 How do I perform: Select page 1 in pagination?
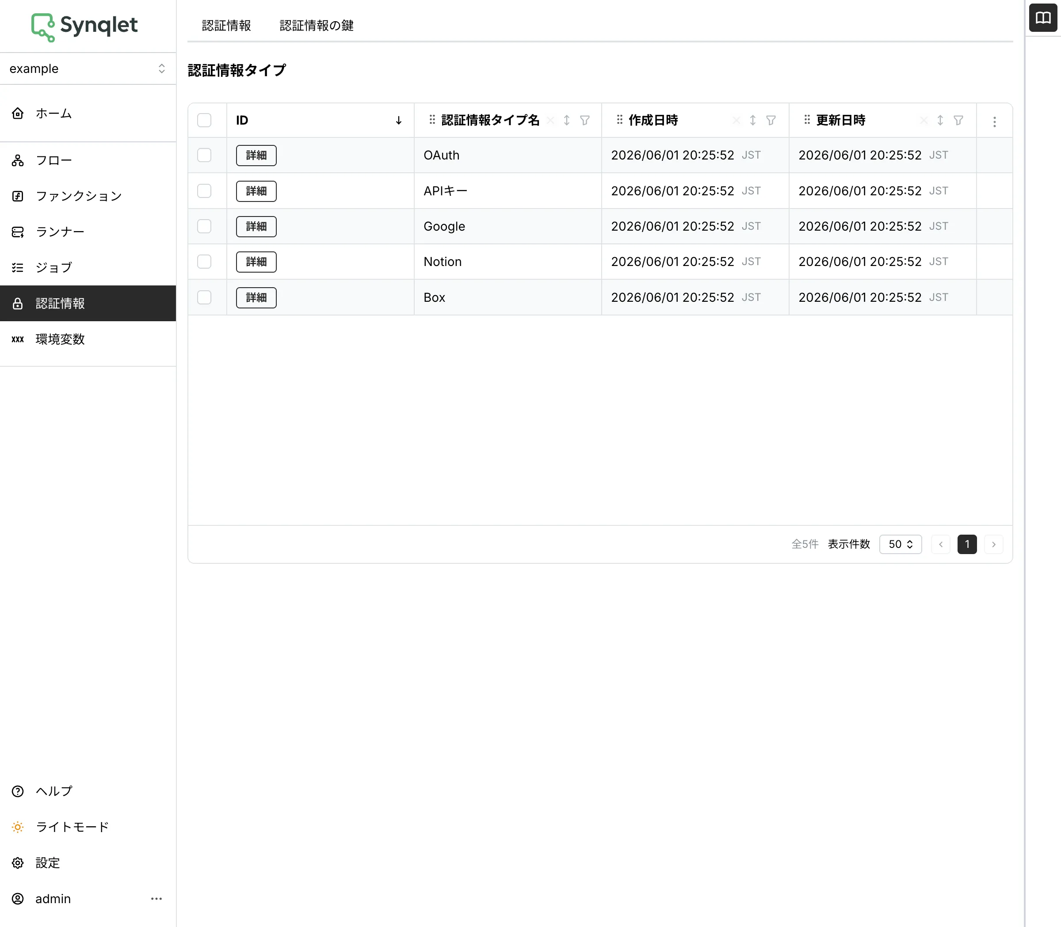coord(967,544)
